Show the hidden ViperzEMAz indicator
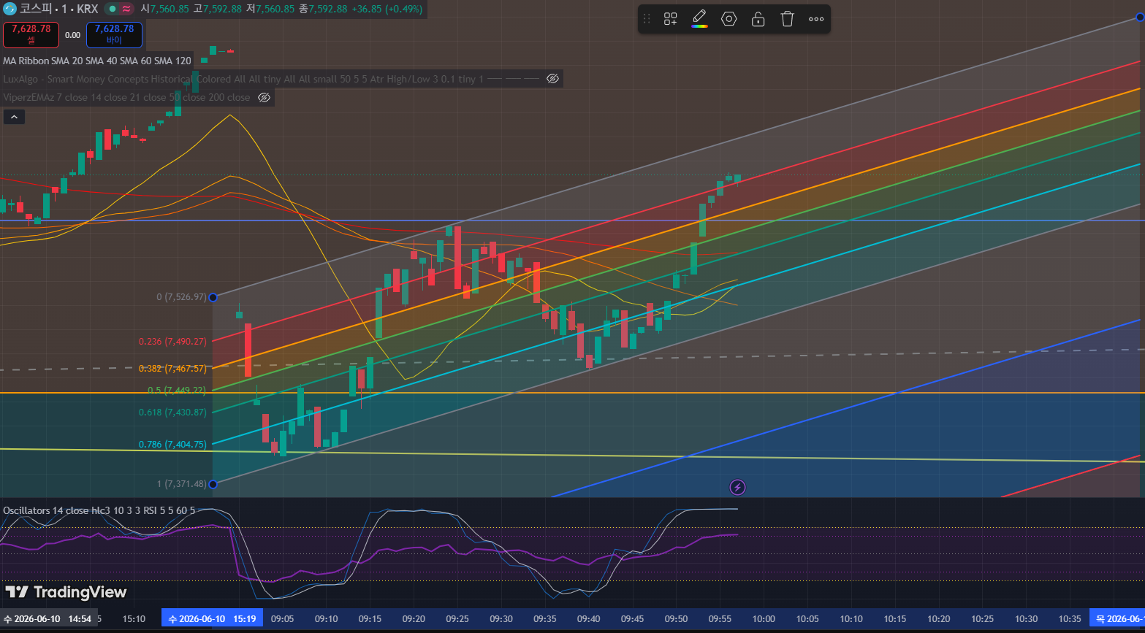 pos(264,97)
